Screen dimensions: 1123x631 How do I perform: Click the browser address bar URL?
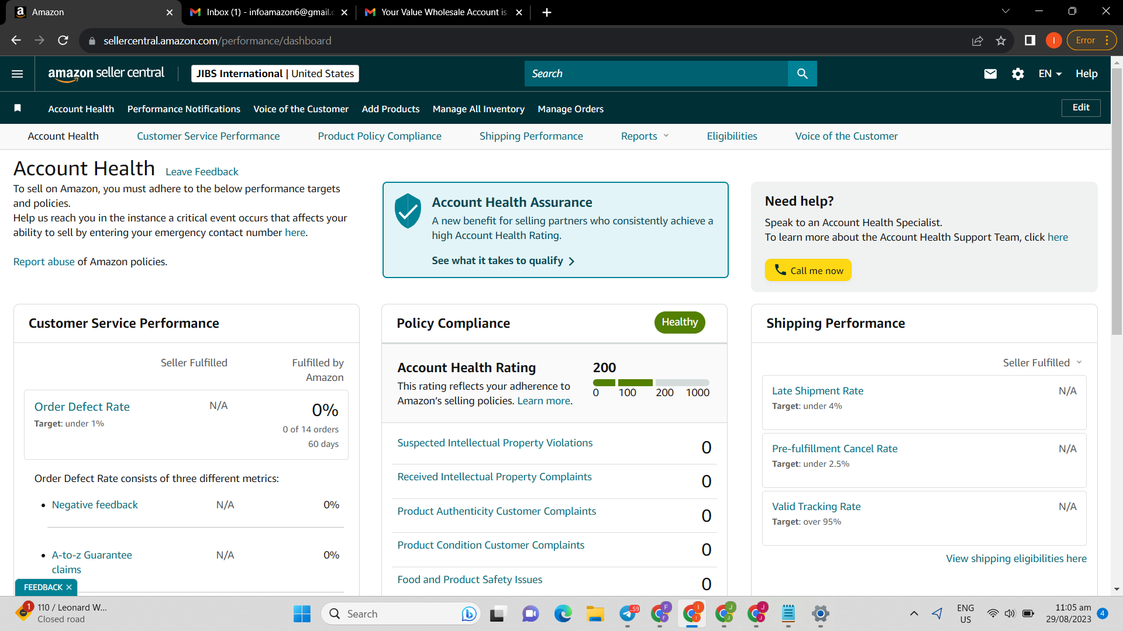(x=217, y=40)
